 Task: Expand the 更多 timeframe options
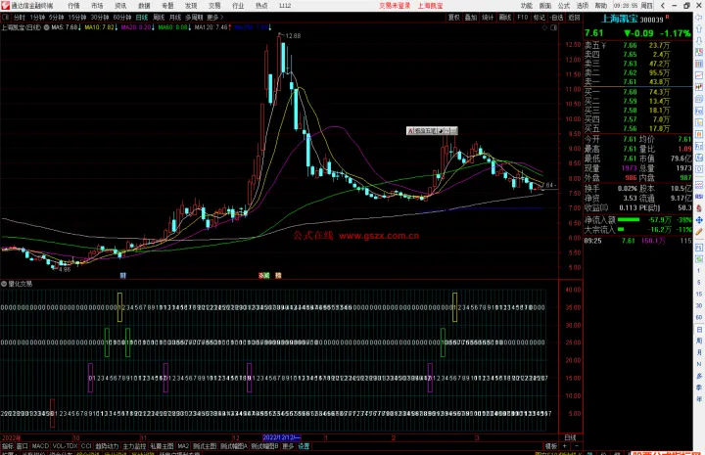tap(212, 18)
